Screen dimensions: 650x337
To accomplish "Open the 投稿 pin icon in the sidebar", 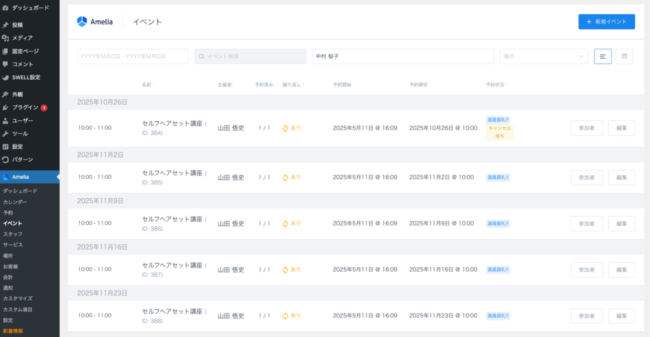I will [x=6, y=25].
